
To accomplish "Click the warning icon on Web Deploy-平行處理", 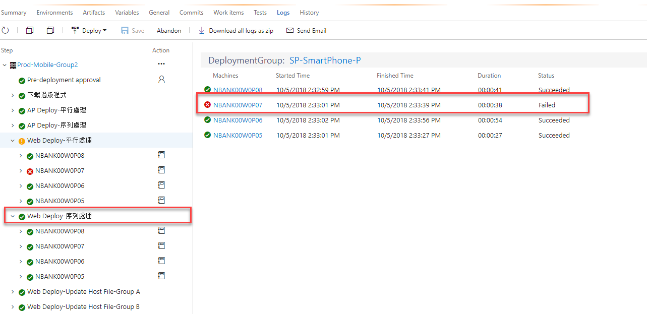I will click(22, 141).
